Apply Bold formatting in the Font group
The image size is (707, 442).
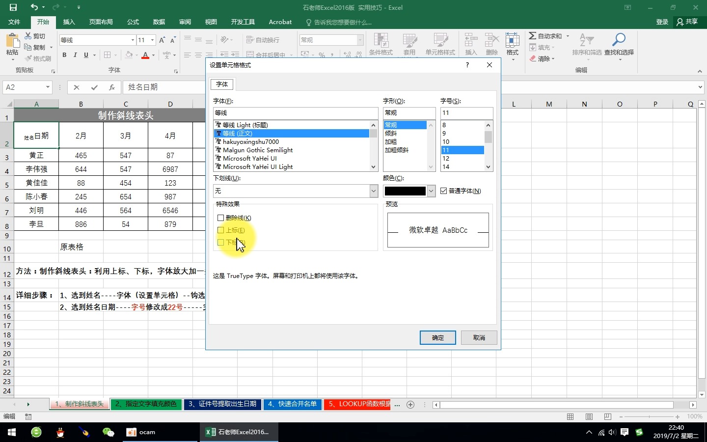[64, 55]
